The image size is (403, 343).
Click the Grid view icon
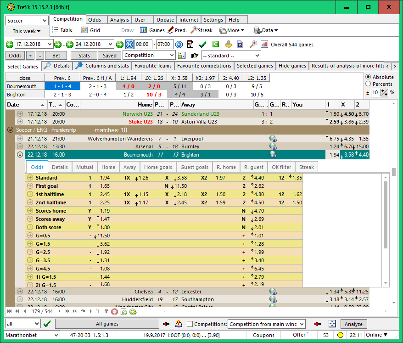[x=84, y=30]
